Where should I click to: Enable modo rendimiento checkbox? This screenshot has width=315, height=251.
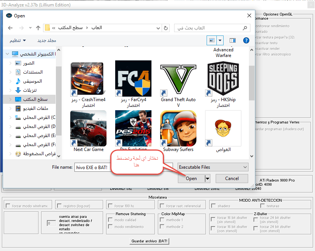click(110, 226)
